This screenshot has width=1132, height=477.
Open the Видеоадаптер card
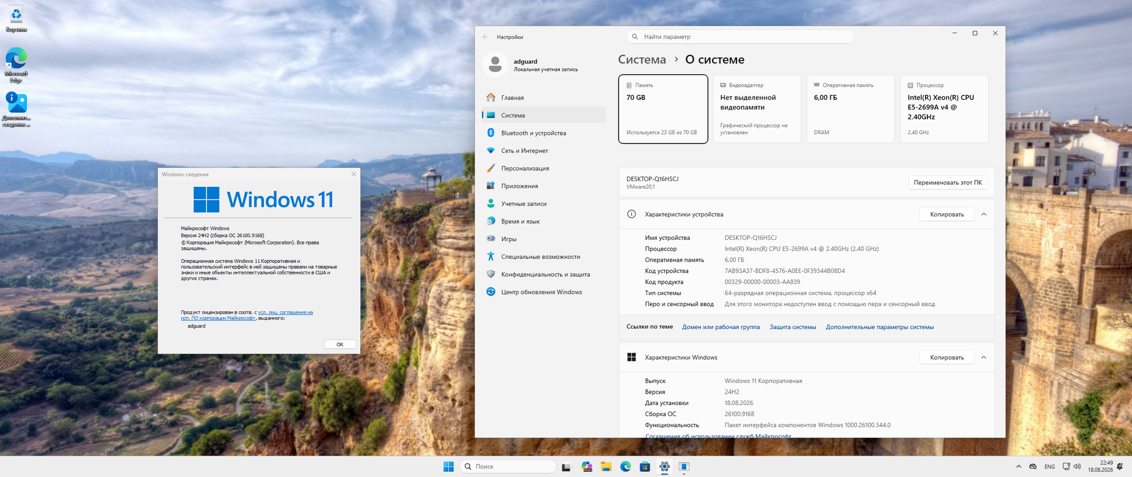[757, 109]
